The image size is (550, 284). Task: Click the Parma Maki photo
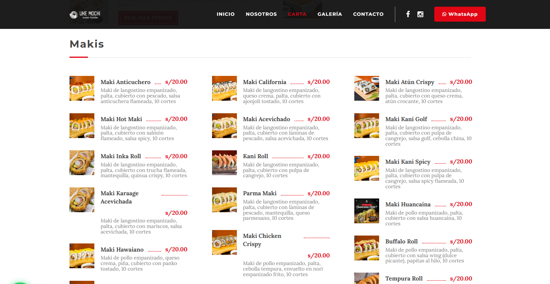(x=224, y=200)
